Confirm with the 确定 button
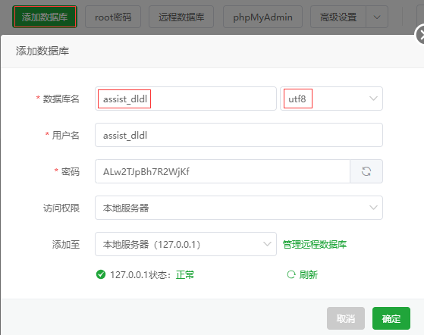Viewport: 424px width, 335px height. tap(391, 318)
